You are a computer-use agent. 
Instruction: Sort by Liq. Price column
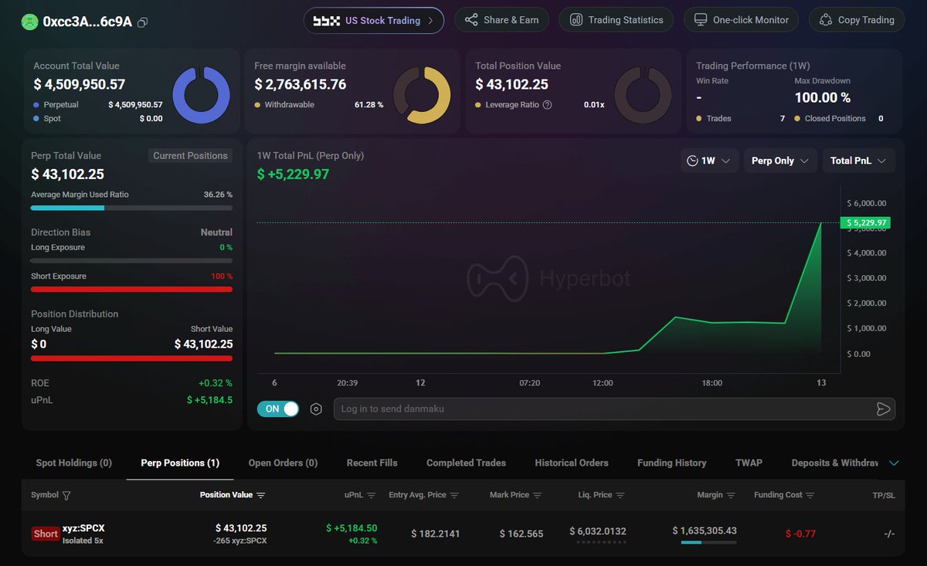pyautogui.click(x=620, y=496)
